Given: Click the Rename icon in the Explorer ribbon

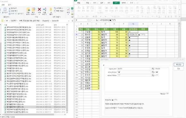Looking at the screenshot, I should (45, 9).
